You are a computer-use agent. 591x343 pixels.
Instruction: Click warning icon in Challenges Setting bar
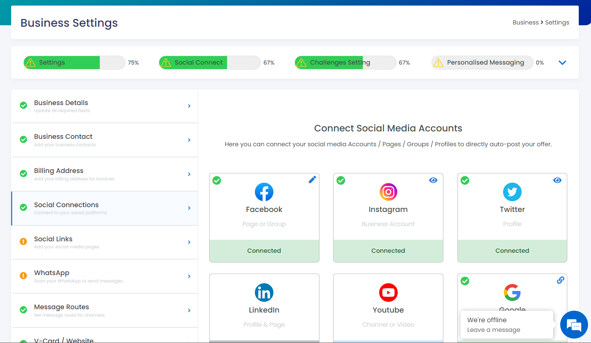(301, 63)
